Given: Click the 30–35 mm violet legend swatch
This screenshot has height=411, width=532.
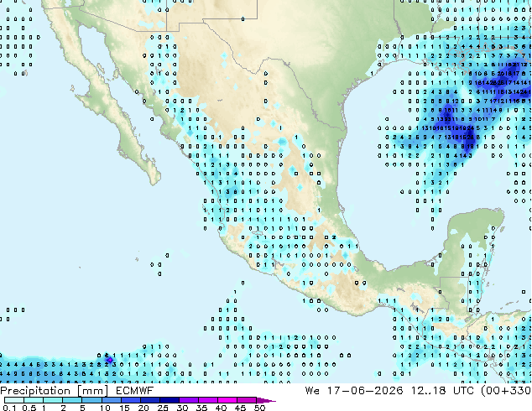Looking at the screenshot, I should point(189,400).
